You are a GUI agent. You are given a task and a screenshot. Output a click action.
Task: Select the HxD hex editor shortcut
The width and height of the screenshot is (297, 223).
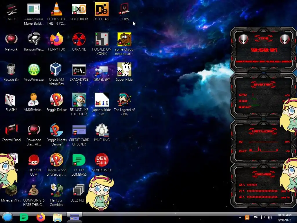click(79, 9)
